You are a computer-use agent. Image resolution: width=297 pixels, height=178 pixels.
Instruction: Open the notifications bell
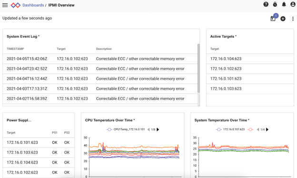(x=284, y=4)
